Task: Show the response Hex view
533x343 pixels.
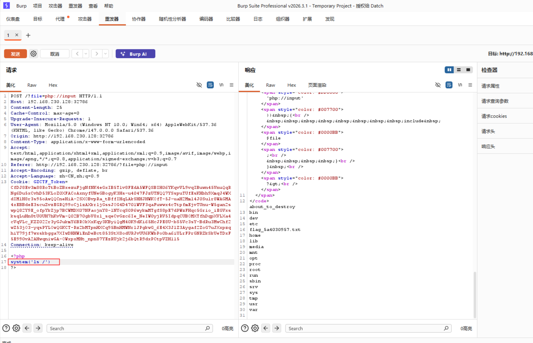Action: 292,85
